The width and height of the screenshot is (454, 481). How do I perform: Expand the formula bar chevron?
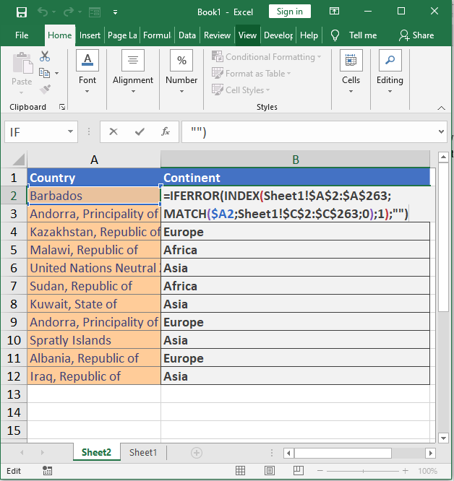(442, 132)
